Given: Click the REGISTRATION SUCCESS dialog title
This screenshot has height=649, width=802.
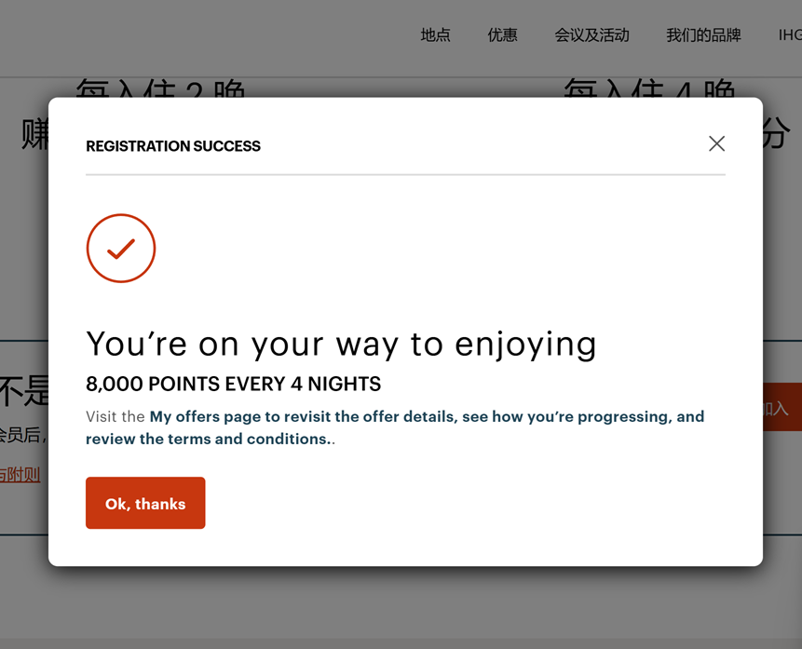Looking at the screenshot, I should coord(173,146).
